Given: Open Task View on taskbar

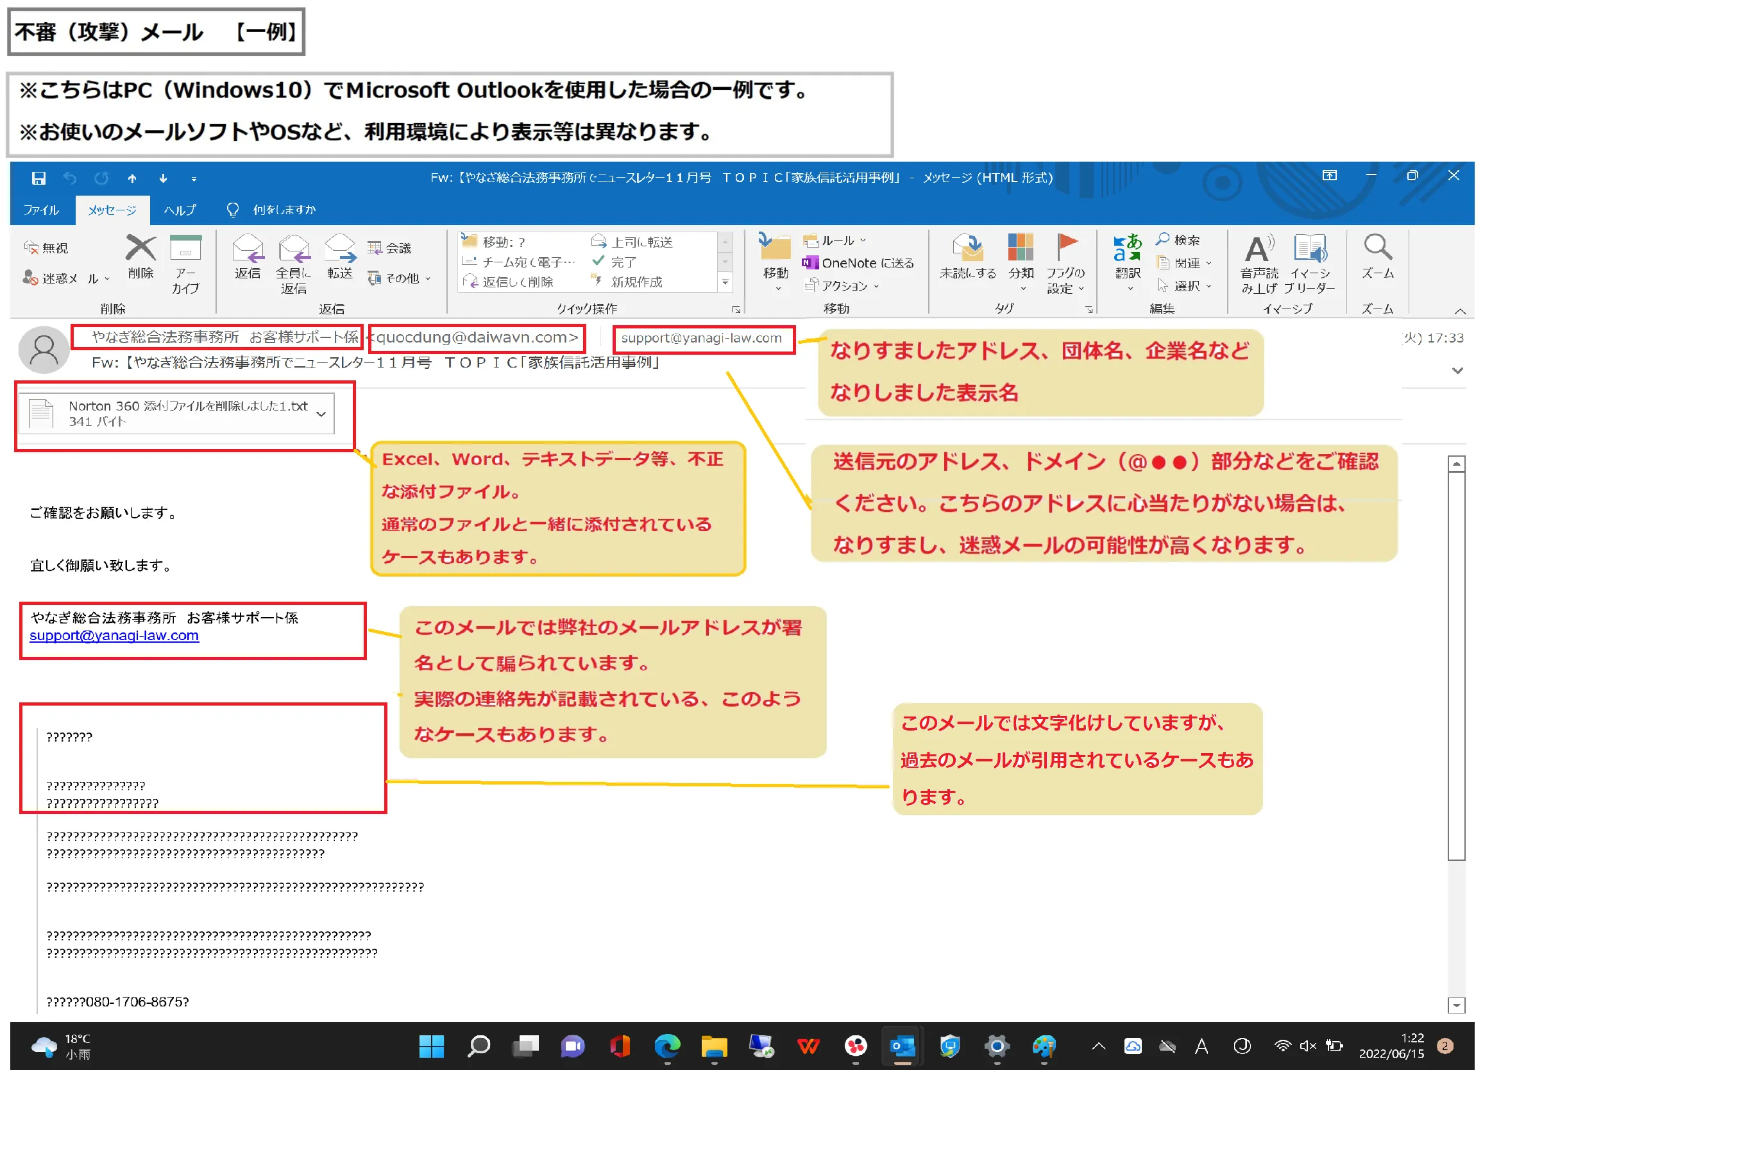Looking at the screenshot, I should [525, 1046].
